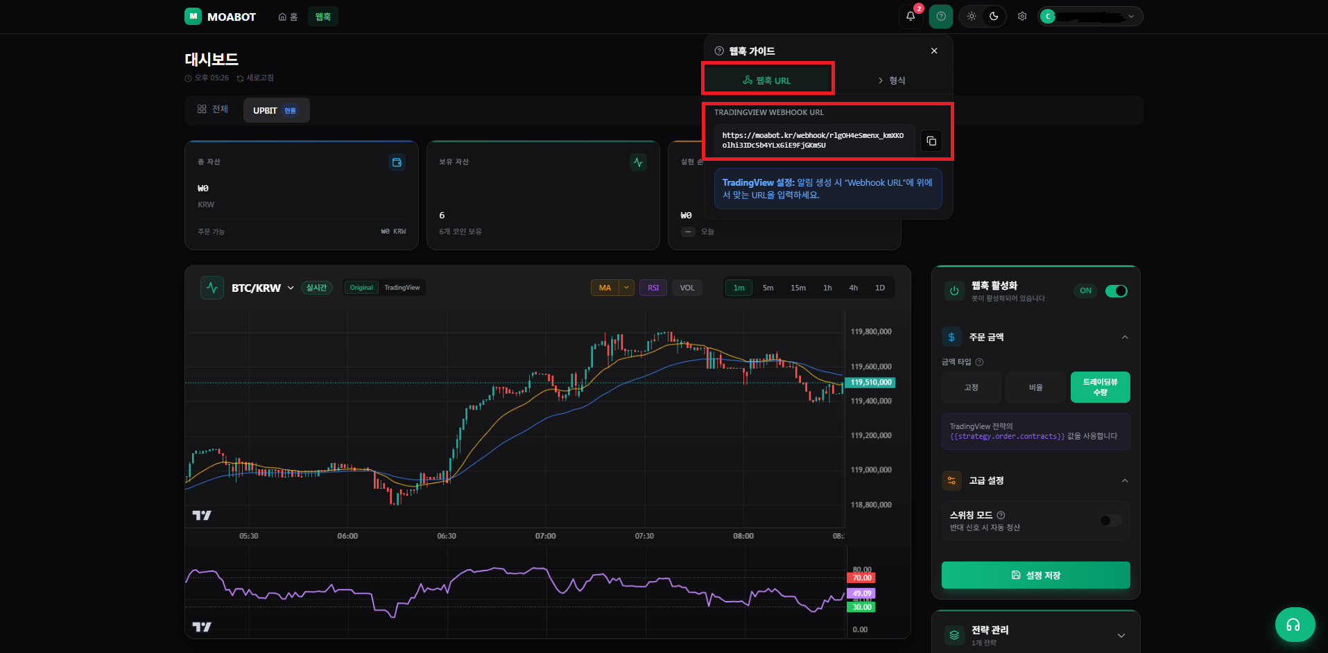This screenshot has height=653, width=1328.
Task: Choose 1D timeframe
Action: (x=880, y=288)
